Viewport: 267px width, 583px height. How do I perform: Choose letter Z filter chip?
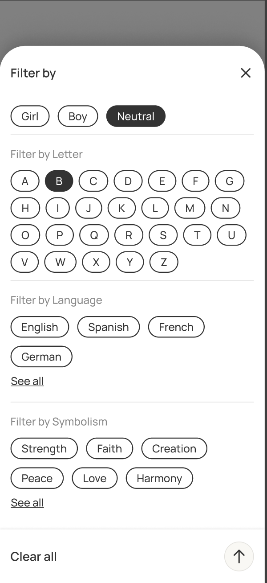[164, 262]
